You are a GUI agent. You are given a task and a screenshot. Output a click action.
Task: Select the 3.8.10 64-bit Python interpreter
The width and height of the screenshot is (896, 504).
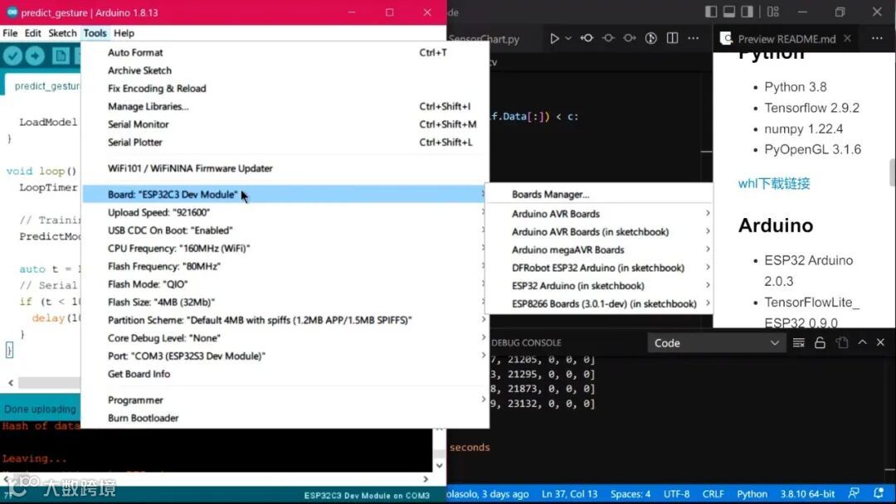point(807,494)
